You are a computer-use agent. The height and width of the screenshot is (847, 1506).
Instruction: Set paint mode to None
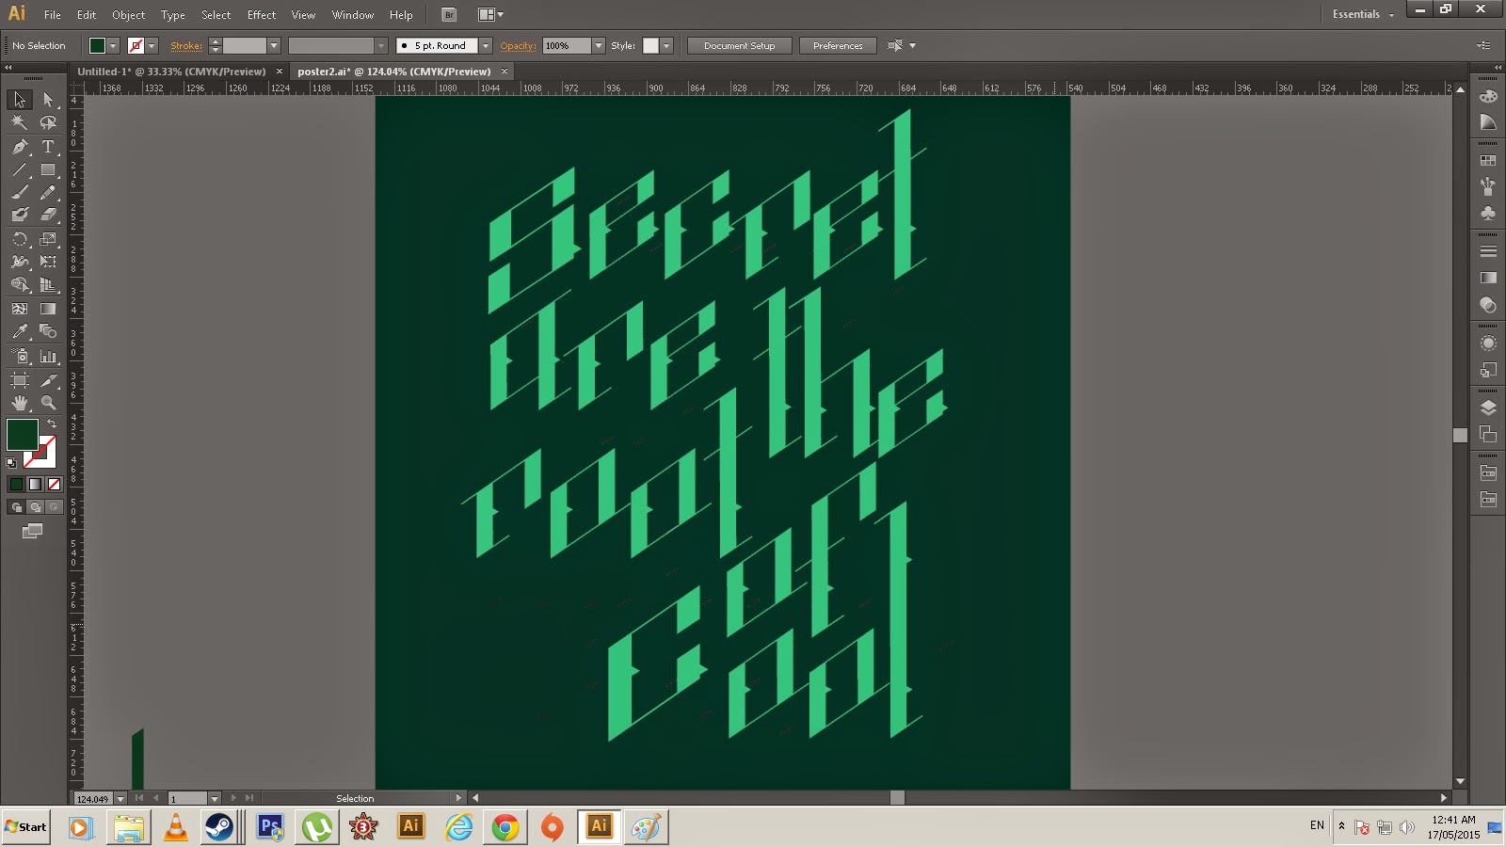(54, 484)
